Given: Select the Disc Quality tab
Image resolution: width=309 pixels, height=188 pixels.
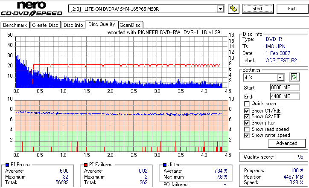Looking at the screenshot, I should click(102, 24).
